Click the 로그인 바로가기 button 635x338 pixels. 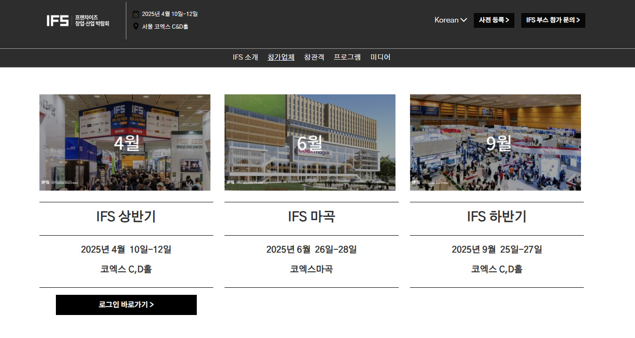coord(126,305)
